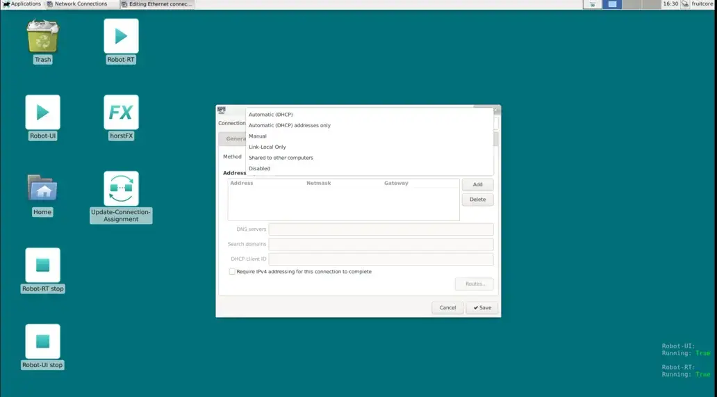Toggle Require IPv4 addressing checkbox
This screenshot has height=397, width=717.
coord(233,272)
